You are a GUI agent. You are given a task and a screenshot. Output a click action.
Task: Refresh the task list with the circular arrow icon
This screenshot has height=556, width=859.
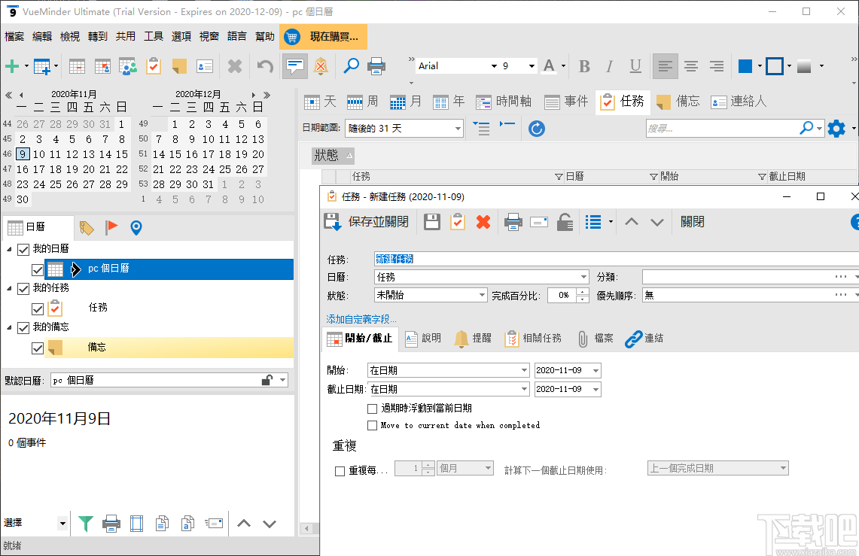tap(536, 129)
